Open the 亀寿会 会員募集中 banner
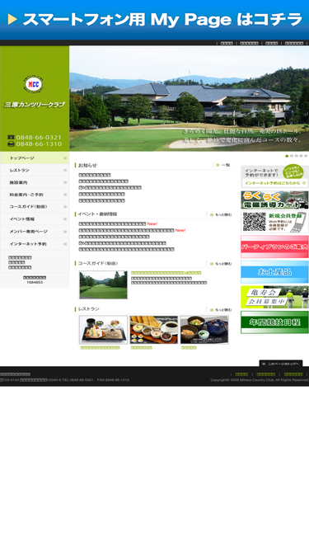The height and width of the screenshot is (550, 309). pos(274,297)
